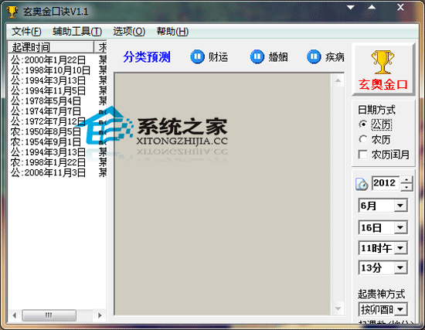Click the blue icon next to 疾病

tap(314, 56)
